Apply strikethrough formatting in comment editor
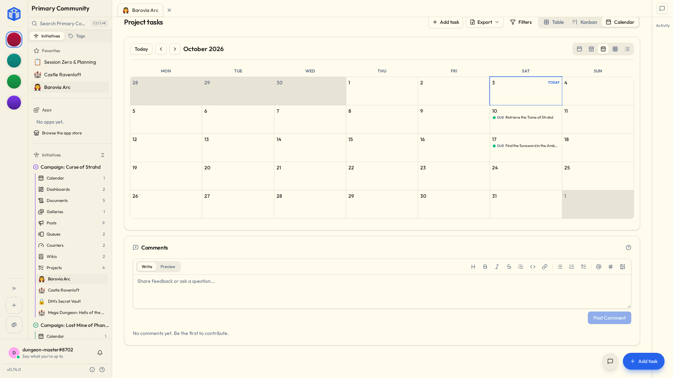Screen dimensions: 673x378 509,267
